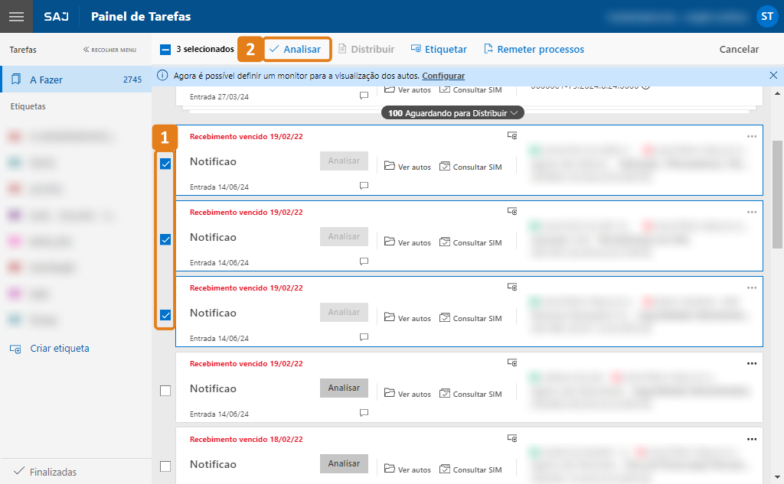Click the Criar etiqueta icon in the sidebar
The image size is (784, 484).
[x=15, y=348]
